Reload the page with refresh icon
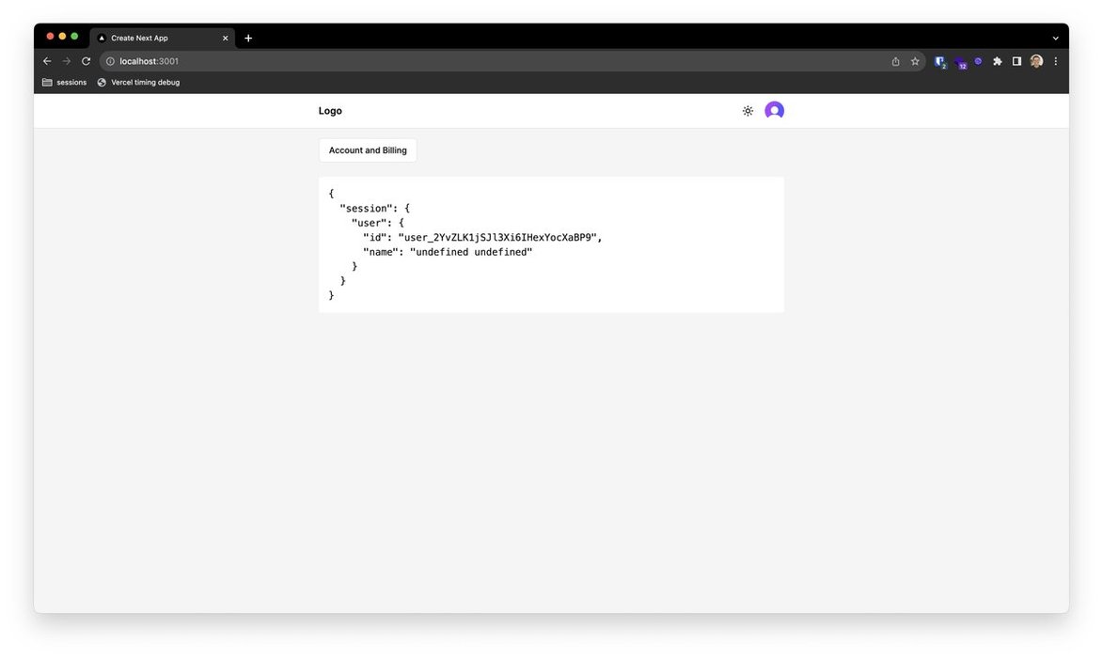Image resolution: width=1103 pixels, height=658 pixels. coord(86,61)
